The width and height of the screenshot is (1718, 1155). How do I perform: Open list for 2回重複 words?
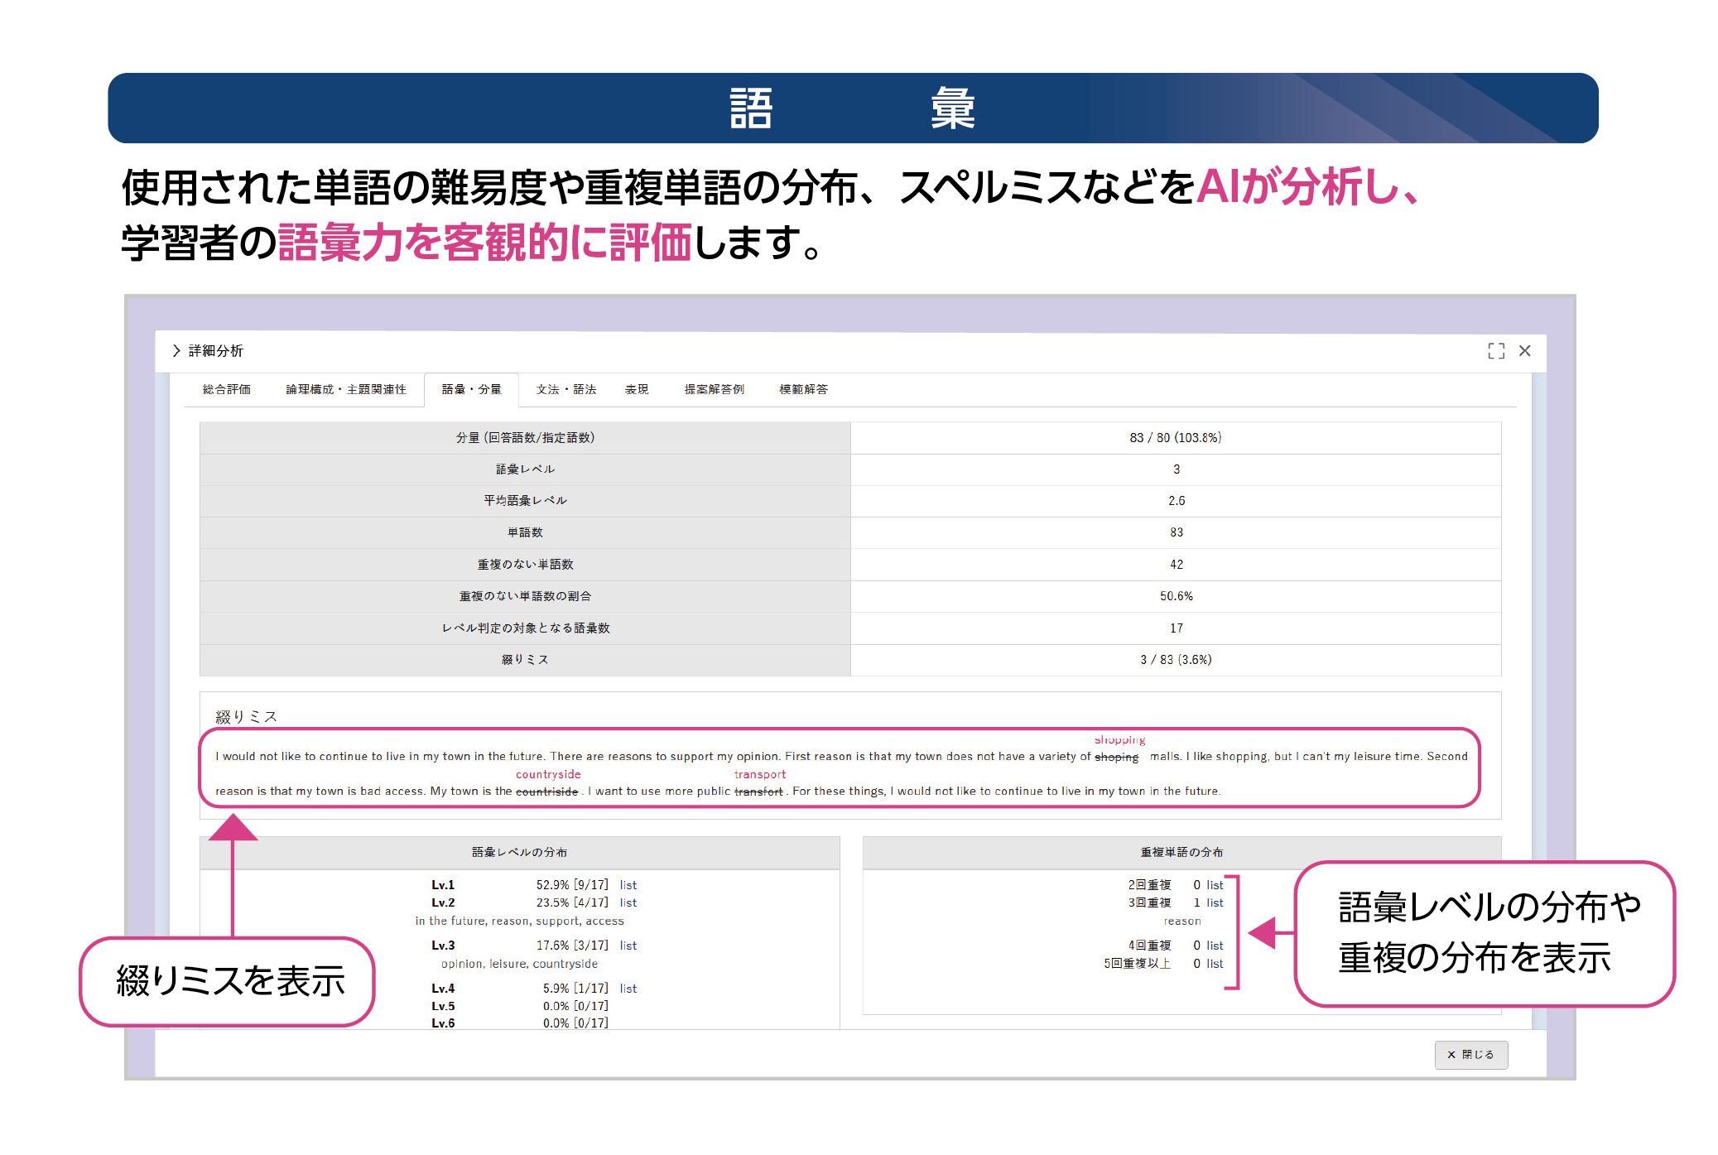[1215, 885]
